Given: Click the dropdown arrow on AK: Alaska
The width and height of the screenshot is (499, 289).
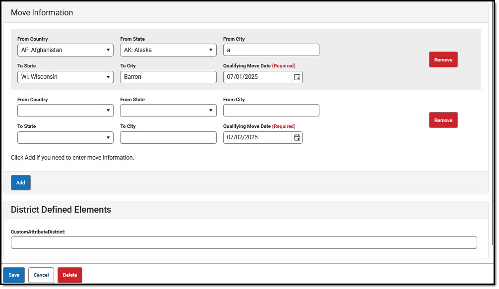Looking at the screenshot, I should 211,50.
